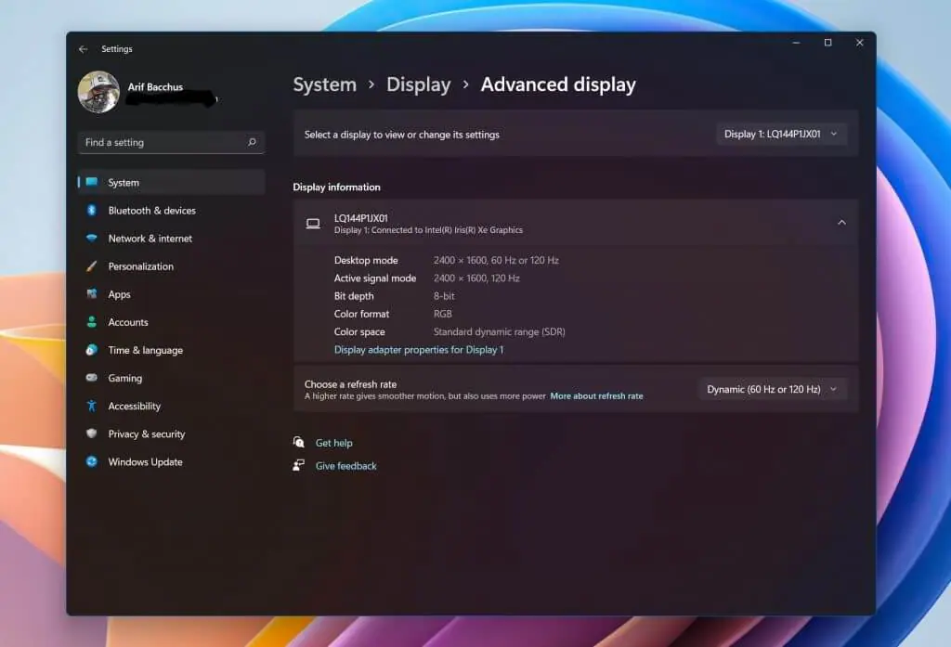Image resolution: width=951 pixels, height=647 pixels.
Task: Open Accounts label in sidebar
Action: pos(128,322)
